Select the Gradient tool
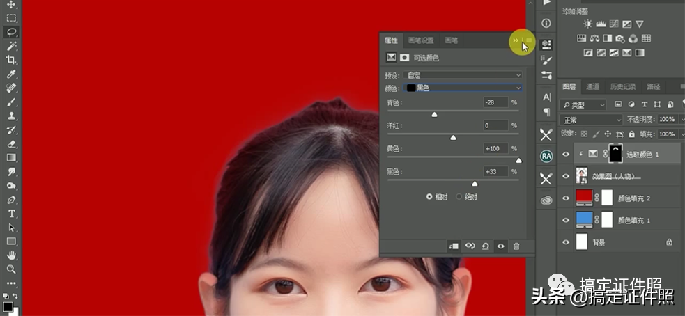Viewport: 685px width, 316px height. [x=11, y=157]
